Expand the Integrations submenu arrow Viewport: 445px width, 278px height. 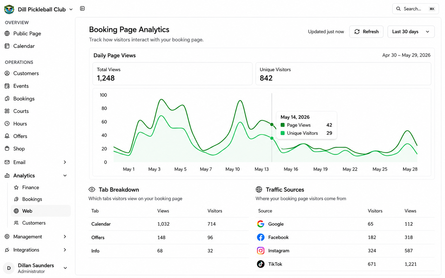coord(65,250)
